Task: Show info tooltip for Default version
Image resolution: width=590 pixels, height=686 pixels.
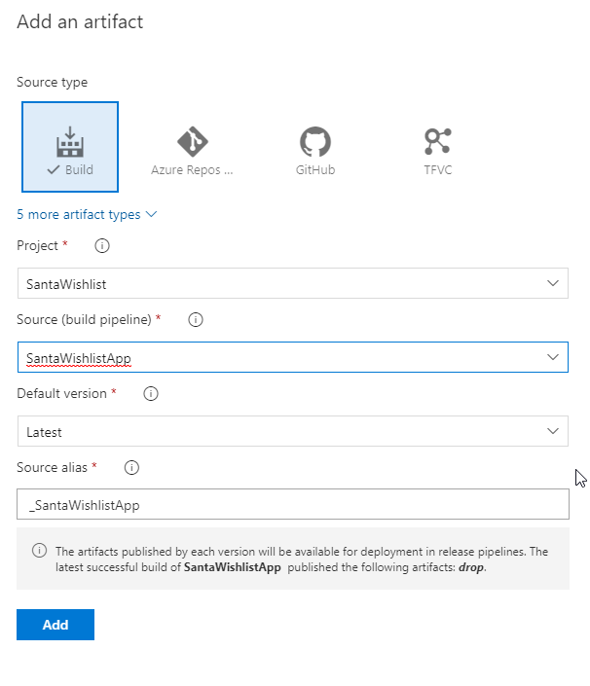Action: coord(151,393)
